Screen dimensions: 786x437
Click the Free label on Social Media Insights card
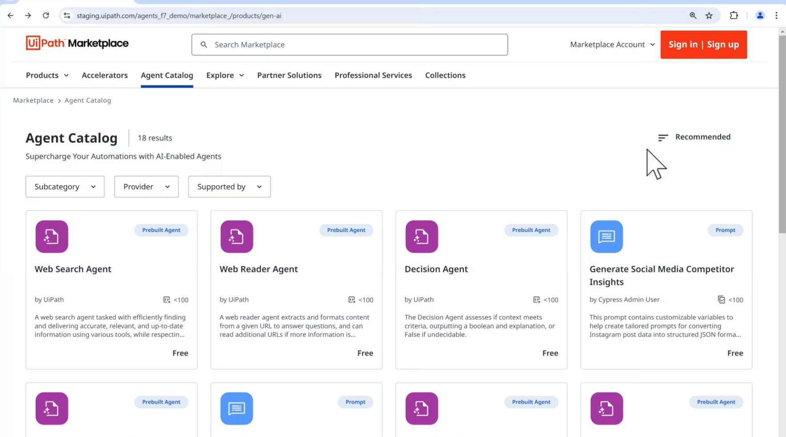tap(735, 353)
